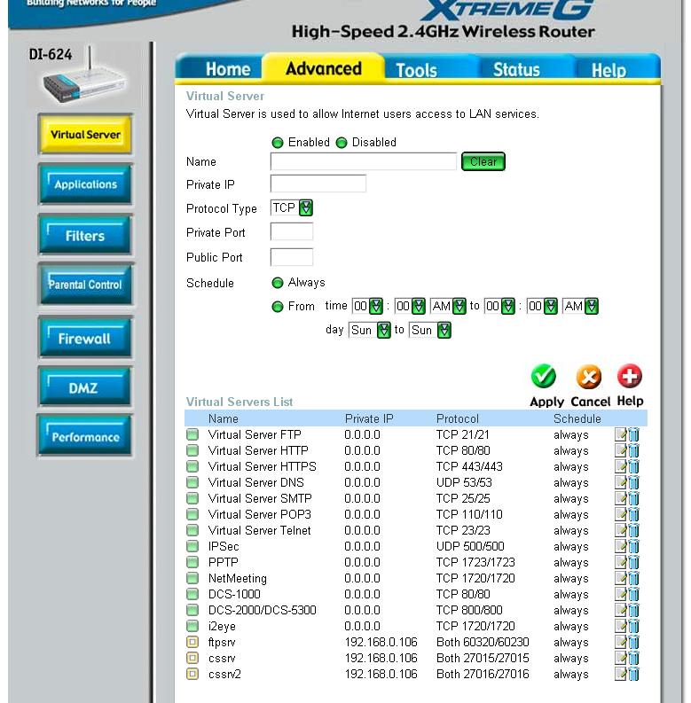Toggle checkbox for Virtual Server HTTP
Viewport: 691px width, 703px height.
192,450
